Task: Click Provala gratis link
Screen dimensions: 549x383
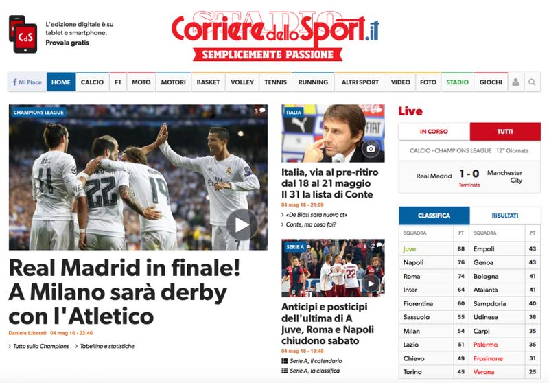Action: (x=67, y=43)
